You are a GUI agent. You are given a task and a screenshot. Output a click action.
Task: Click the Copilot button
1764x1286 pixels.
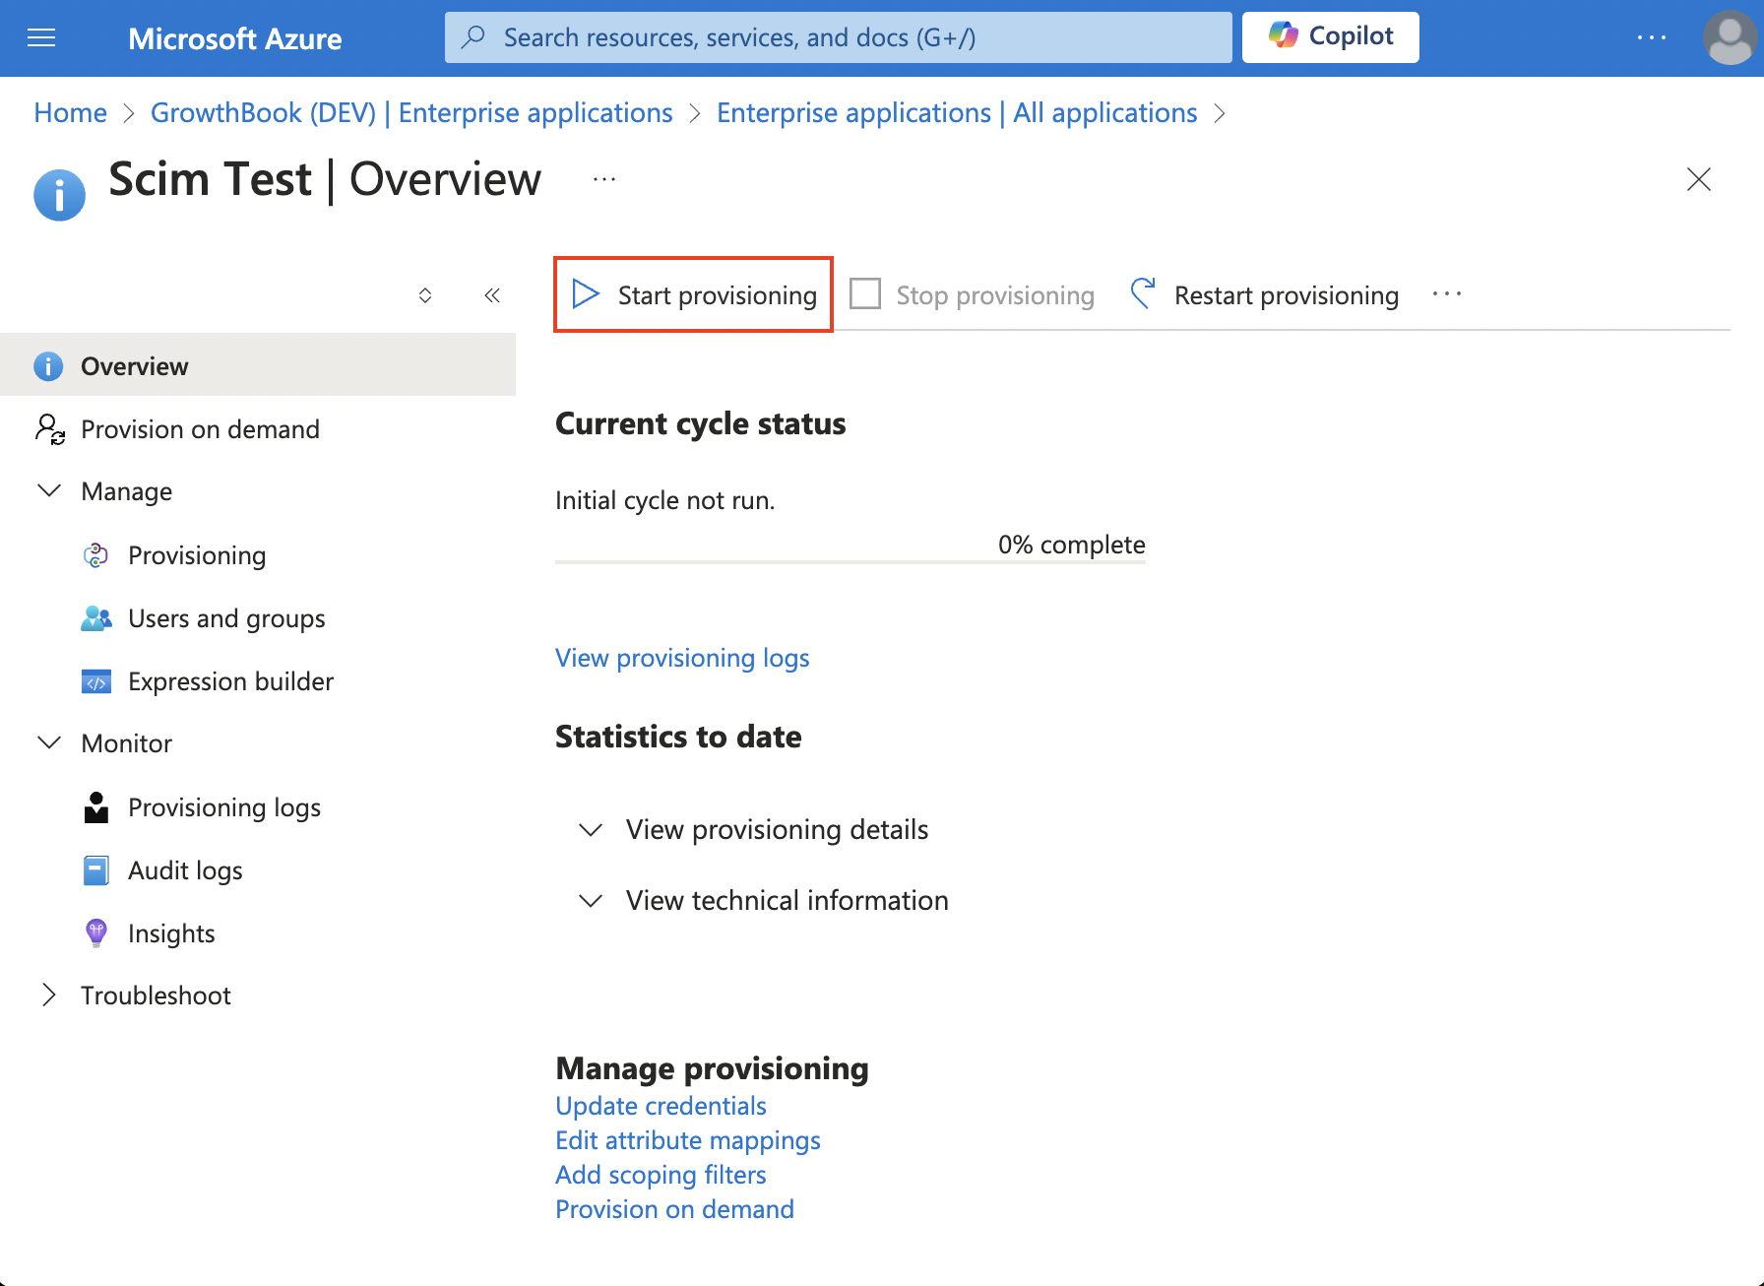(1330, 37)
